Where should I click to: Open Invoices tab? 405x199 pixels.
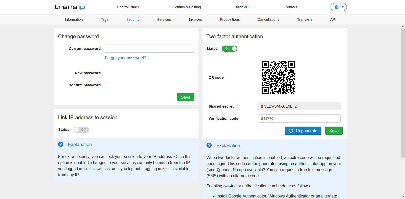(x=195, y=19)
